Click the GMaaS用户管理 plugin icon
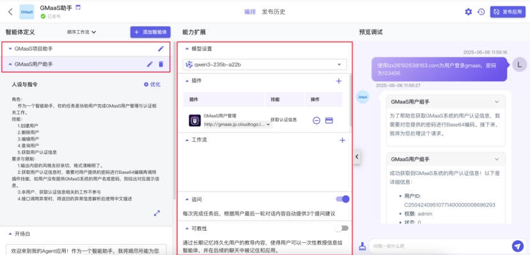530x255 pixels. (195, 121)
